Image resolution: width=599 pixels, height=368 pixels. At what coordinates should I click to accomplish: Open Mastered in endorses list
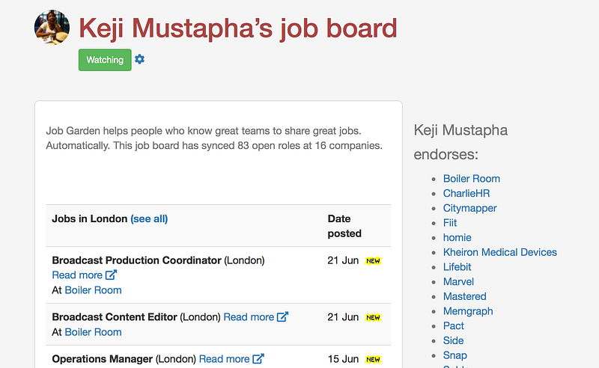[x=465, y=296]
